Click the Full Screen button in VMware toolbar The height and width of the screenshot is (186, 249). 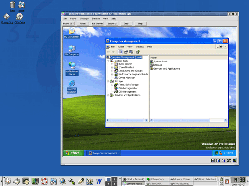click(x=97, y=24)
